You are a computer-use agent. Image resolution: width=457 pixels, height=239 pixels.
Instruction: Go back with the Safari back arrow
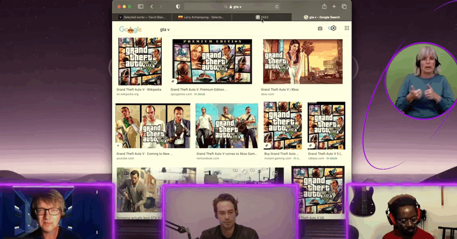(x=152, y=6)
